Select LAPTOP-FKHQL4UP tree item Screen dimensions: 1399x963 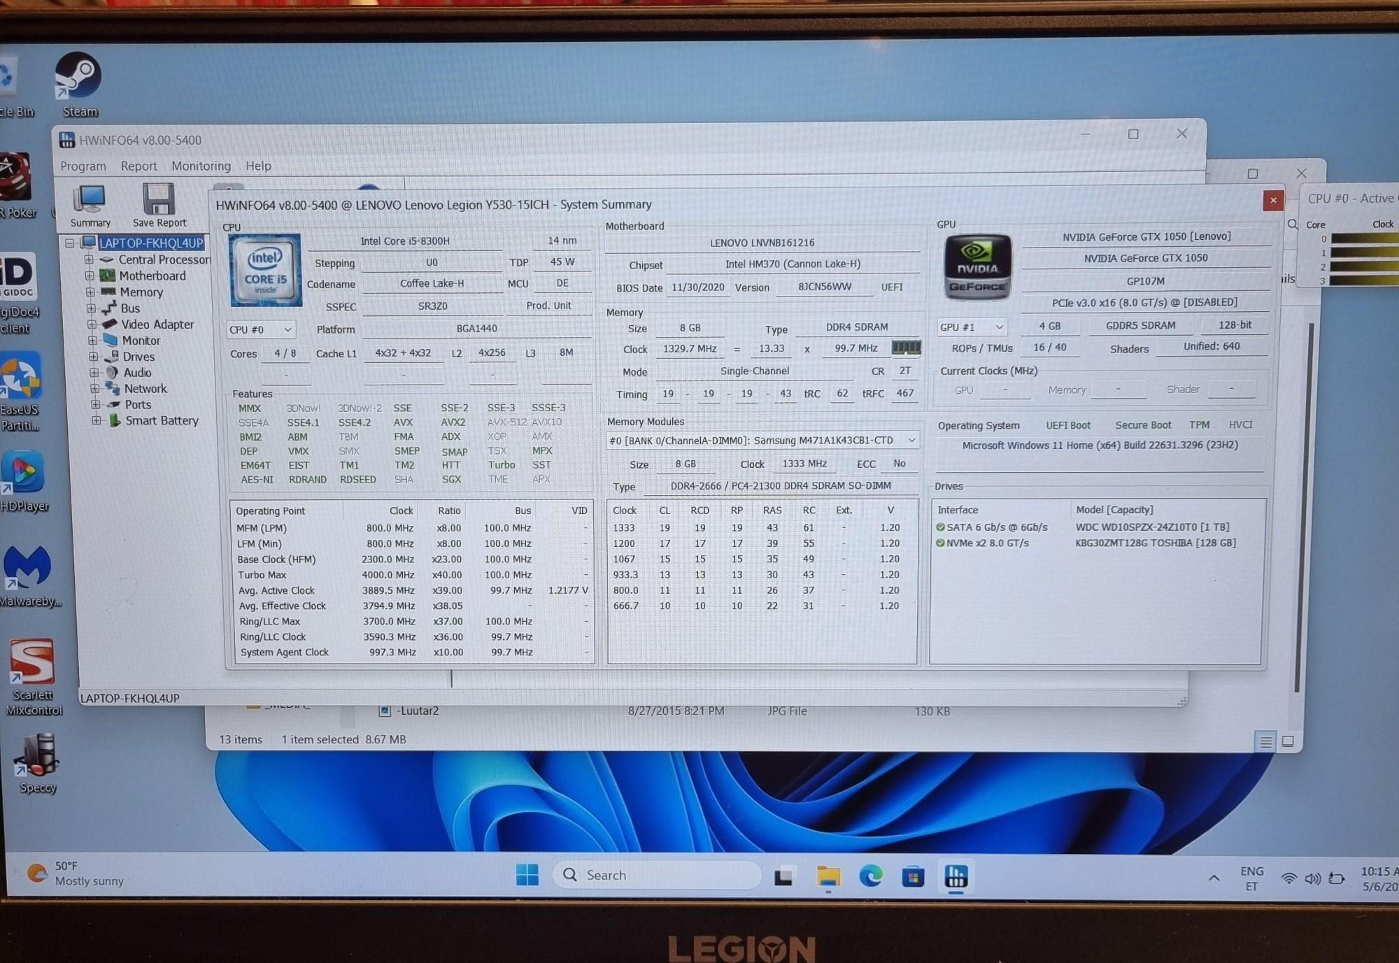click(x=151, y=243)
